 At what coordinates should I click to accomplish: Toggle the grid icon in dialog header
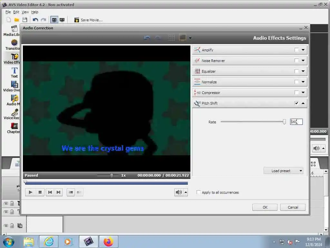171,38
